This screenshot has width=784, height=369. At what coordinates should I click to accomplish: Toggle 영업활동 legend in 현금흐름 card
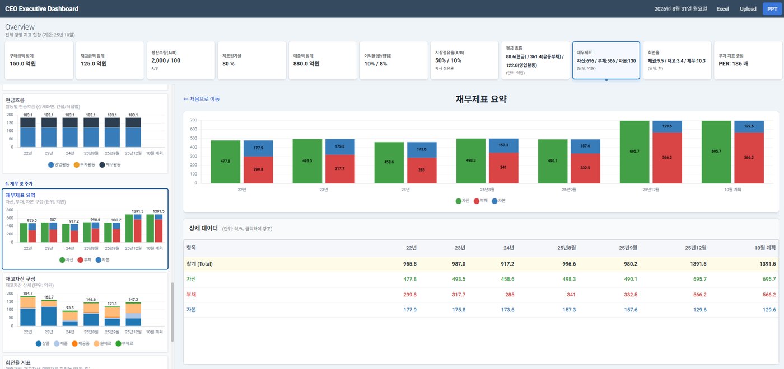(59, 165)
